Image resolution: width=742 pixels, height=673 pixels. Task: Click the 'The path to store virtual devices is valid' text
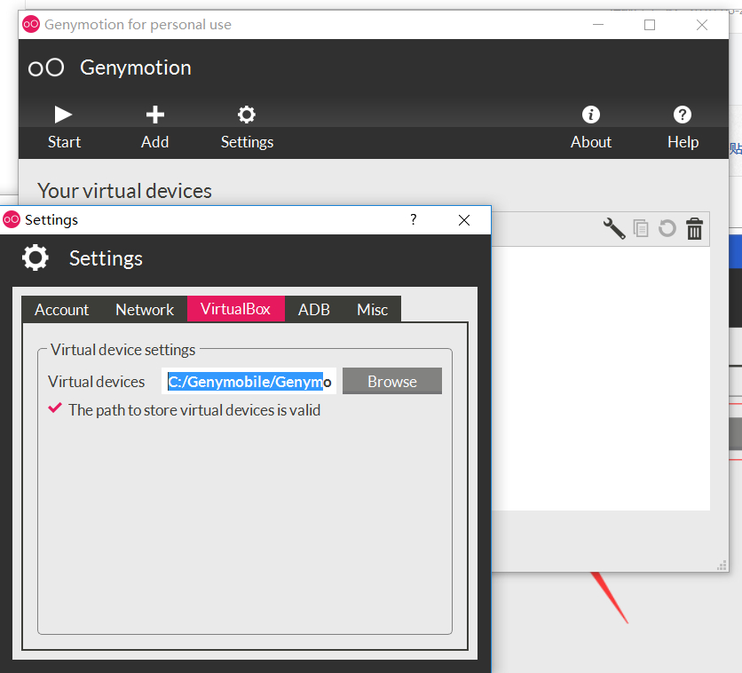click(x=194, y=410)
